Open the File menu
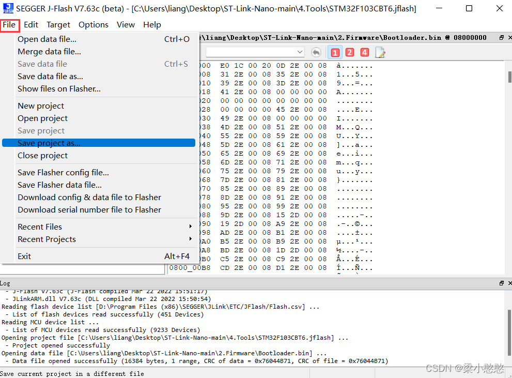Image resolution: width=512 pixels, height=378 pixels. point(9,25)
